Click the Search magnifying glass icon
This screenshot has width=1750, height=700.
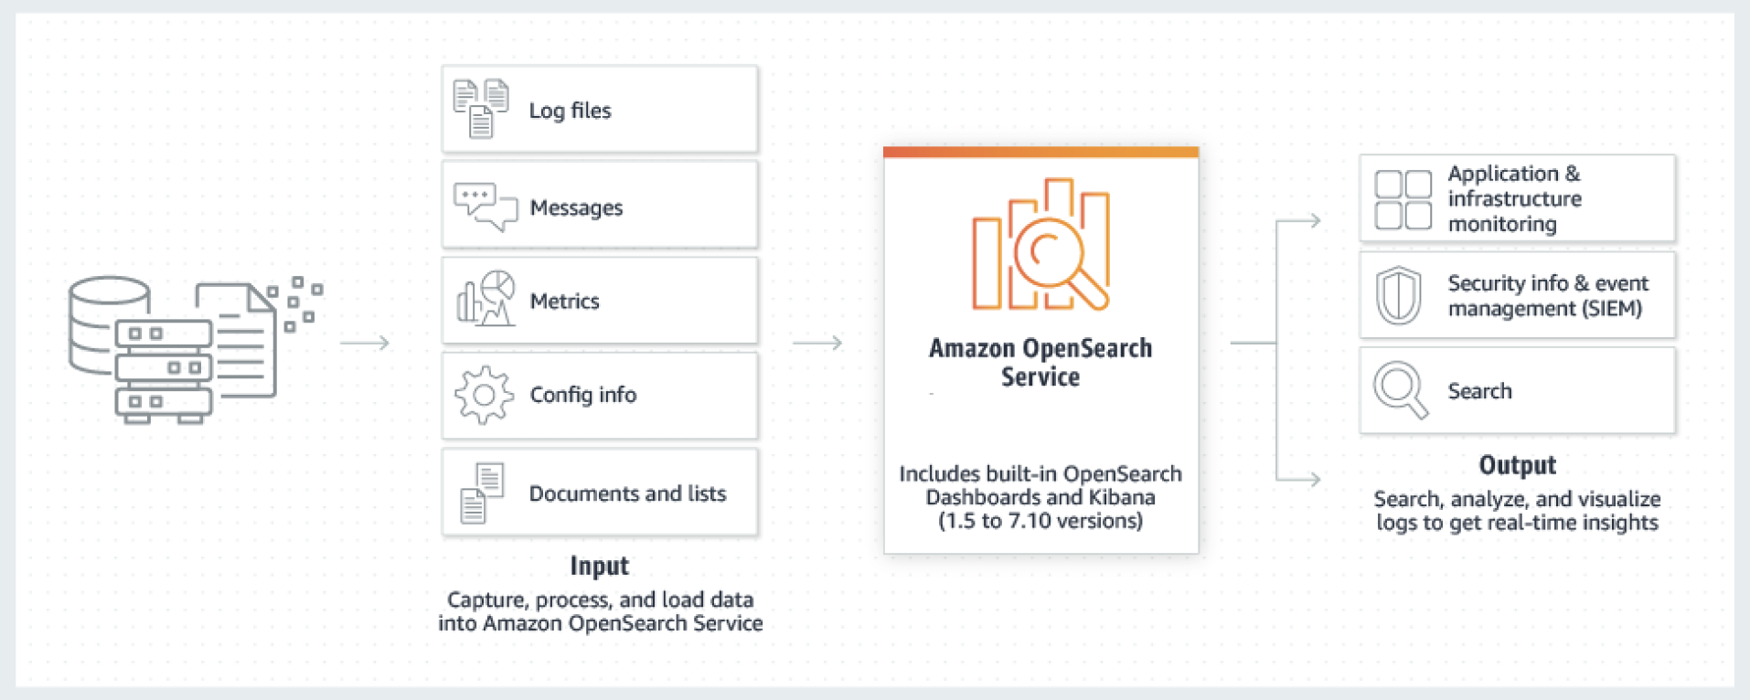[1400, 391]
